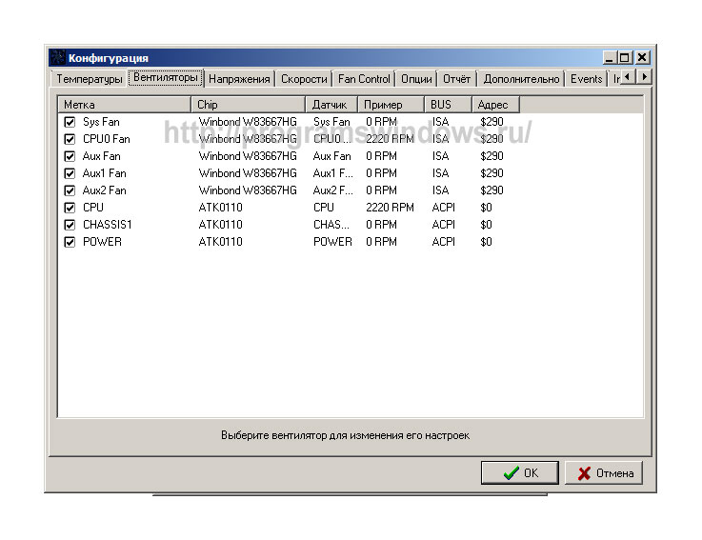Screen dimensions: 702x540
Task: Switch to the Опции tab
Action: 416,79
